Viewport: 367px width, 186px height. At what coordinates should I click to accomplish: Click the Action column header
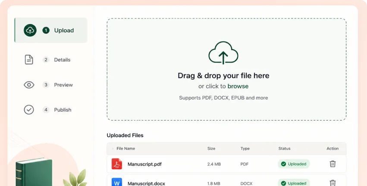click(332, 149)
